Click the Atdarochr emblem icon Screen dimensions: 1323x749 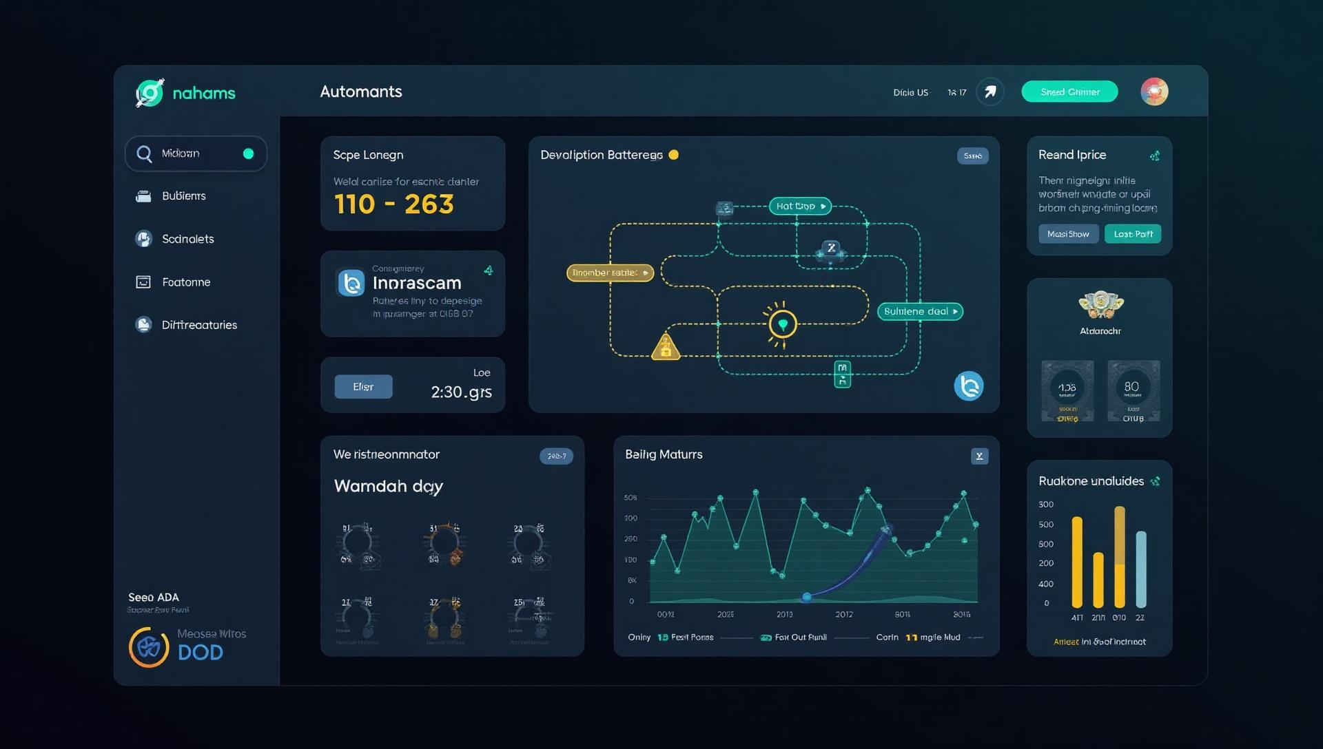coord(1100,304)
